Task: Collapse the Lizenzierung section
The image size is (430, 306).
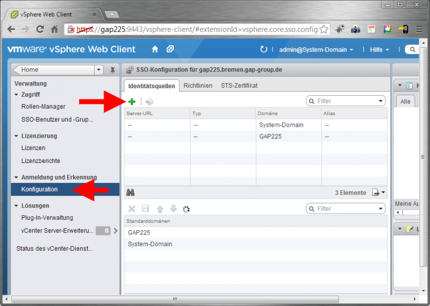Action: click(x=16, y=136)
